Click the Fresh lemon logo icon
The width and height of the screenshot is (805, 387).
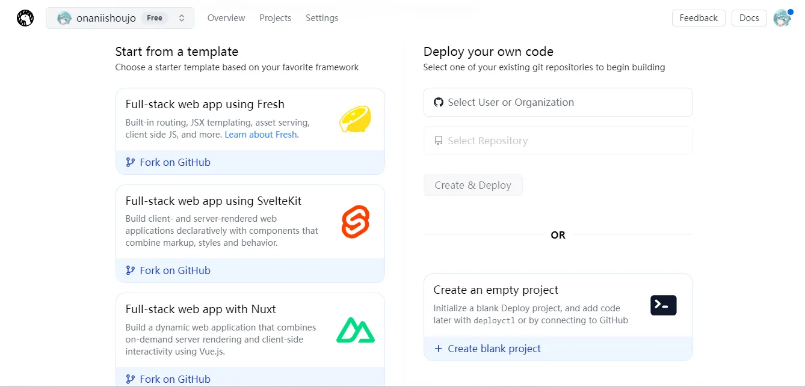[x=355, y=119]
